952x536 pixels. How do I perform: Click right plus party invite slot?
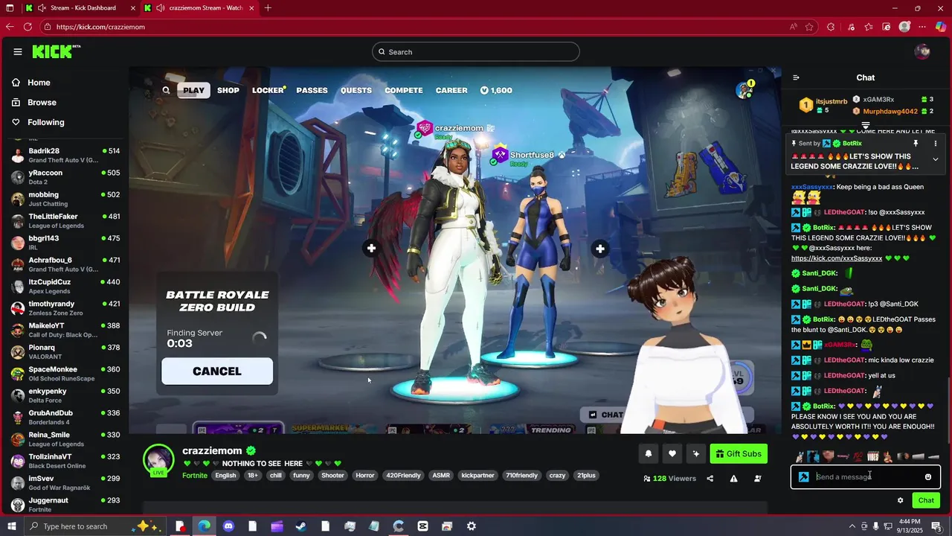pyautogui.click(x=600, y=249)
